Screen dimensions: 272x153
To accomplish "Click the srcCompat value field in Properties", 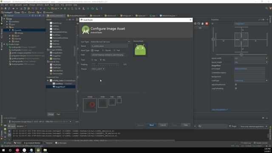I will pyautogui.click(x=249, y=69).
